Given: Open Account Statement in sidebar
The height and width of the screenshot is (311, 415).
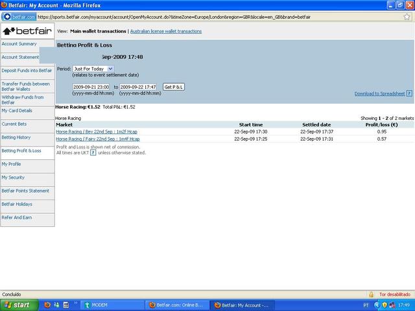Looking at the screenshot, I should point(20,57).
